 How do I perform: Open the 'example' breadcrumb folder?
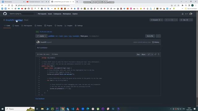(x=76, y=36)
